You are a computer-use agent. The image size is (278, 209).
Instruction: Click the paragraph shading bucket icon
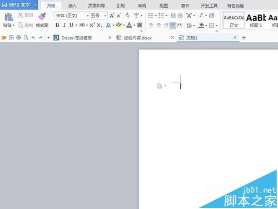click(201, 25)
